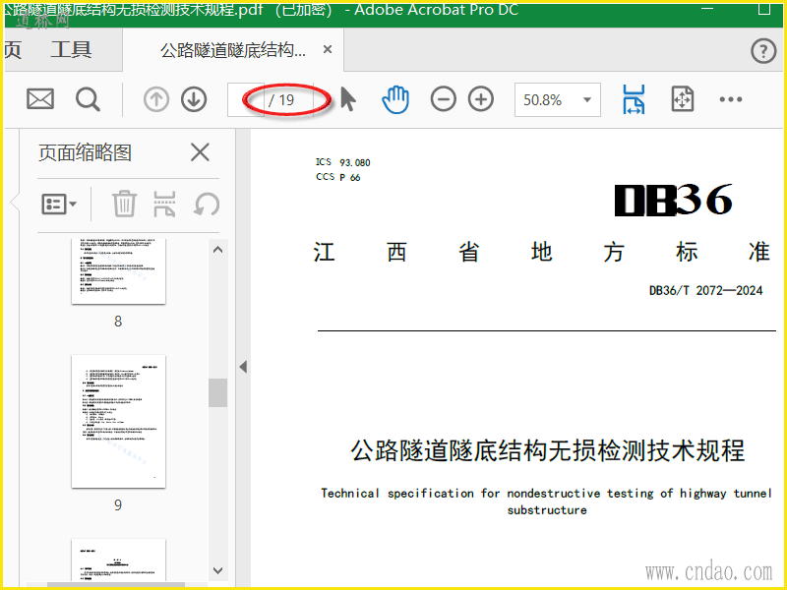Click the document title 公路隧道隧底结构无损检测技术规程
787x590 pixels.
(x=547, y=450)
